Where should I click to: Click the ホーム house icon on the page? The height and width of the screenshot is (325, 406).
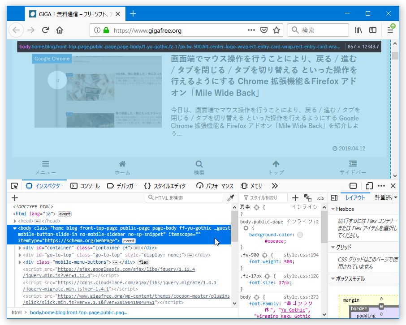coord(122,168)
